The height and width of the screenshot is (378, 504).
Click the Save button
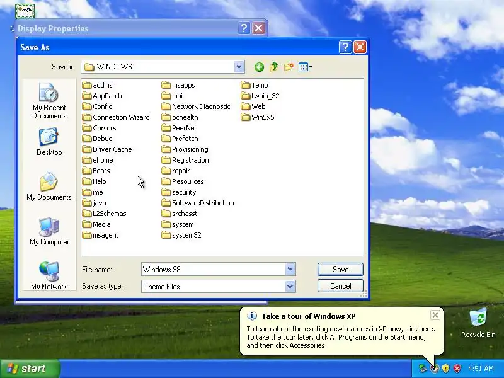click(340, 270)
